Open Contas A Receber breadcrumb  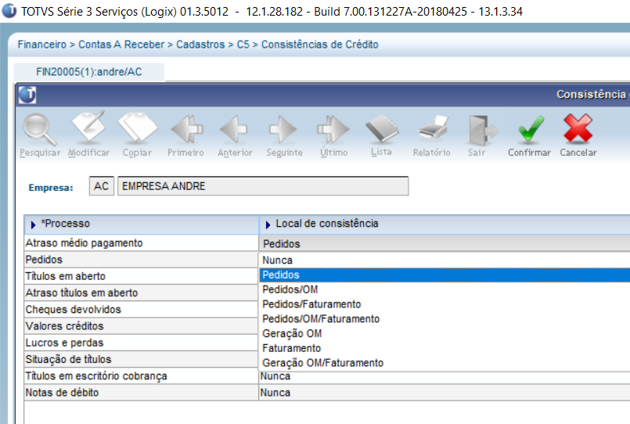[x=121, y=44]
